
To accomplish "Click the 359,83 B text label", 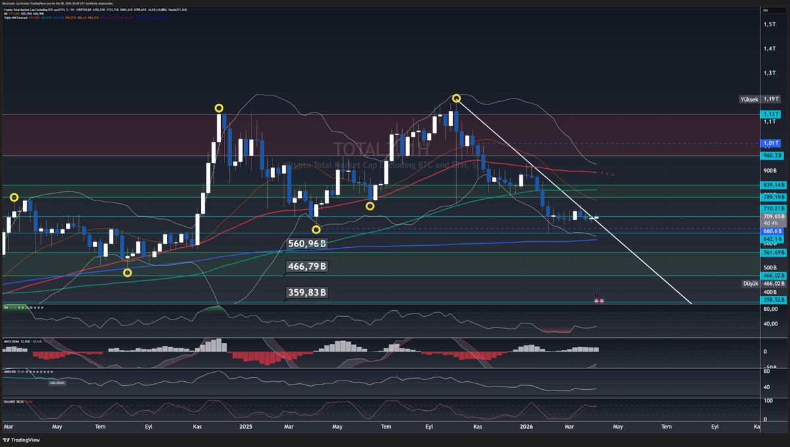I will [x=307, y=293].
